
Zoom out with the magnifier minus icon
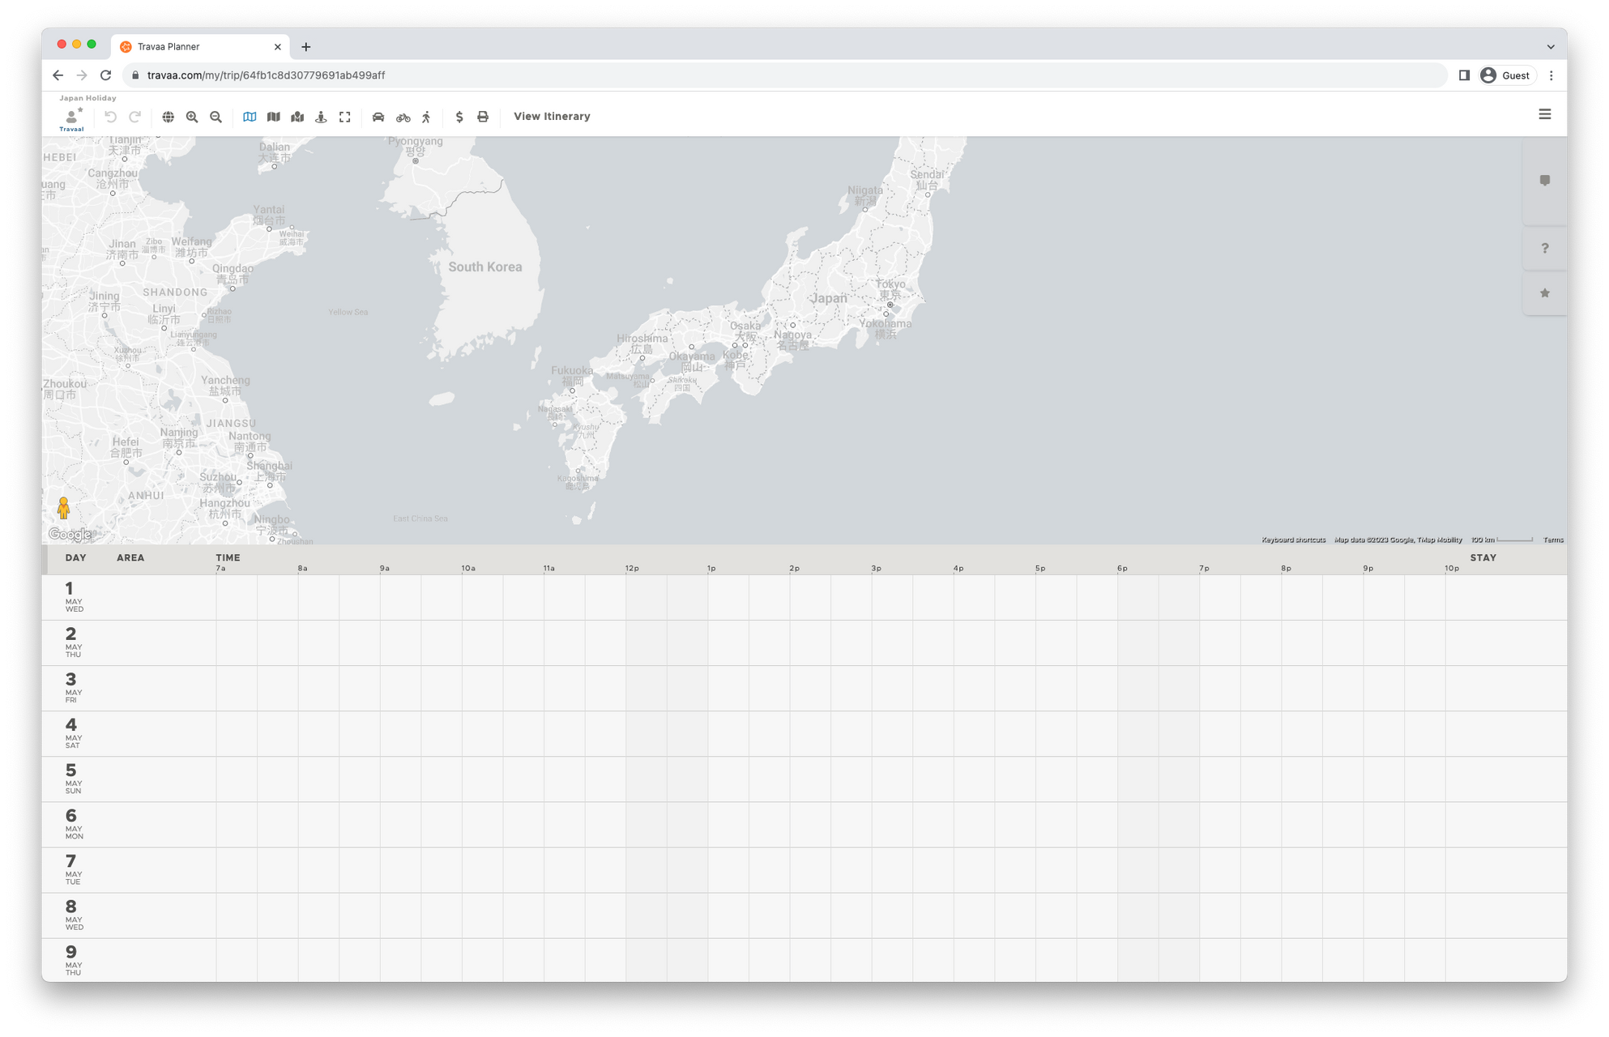216,117
